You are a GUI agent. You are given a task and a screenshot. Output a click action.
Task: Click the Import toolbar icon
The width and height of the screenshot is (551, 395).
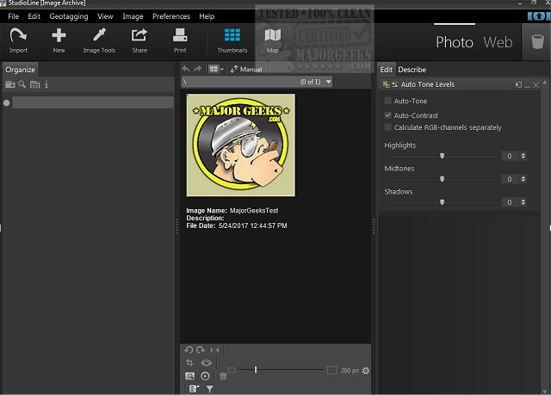click(x=18, y=36)
